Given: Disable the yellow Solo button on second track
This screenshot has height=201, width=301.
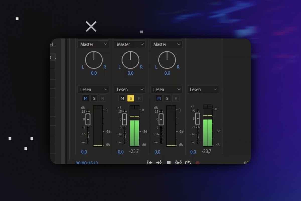Looking at the screenshot, I should point(131,98).
